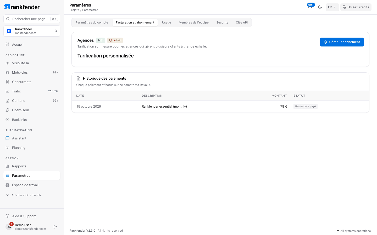This screenshot has height=235, width=377.
Task: Switch to Paramètres du compte tab
Action: pyautogui.click(x=92, y=22)
